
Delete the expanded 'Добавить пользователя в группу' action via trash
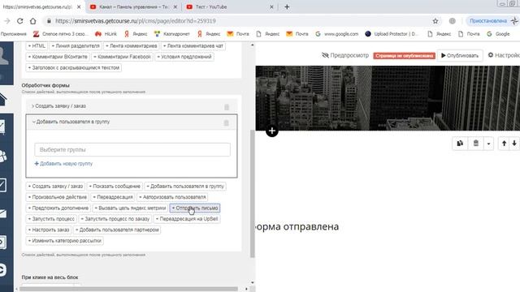[226, 122]
